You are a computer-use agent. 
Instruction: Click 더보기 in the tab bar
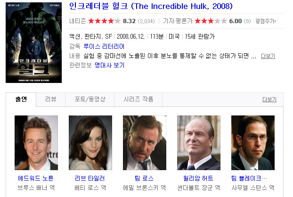point(269,99)
